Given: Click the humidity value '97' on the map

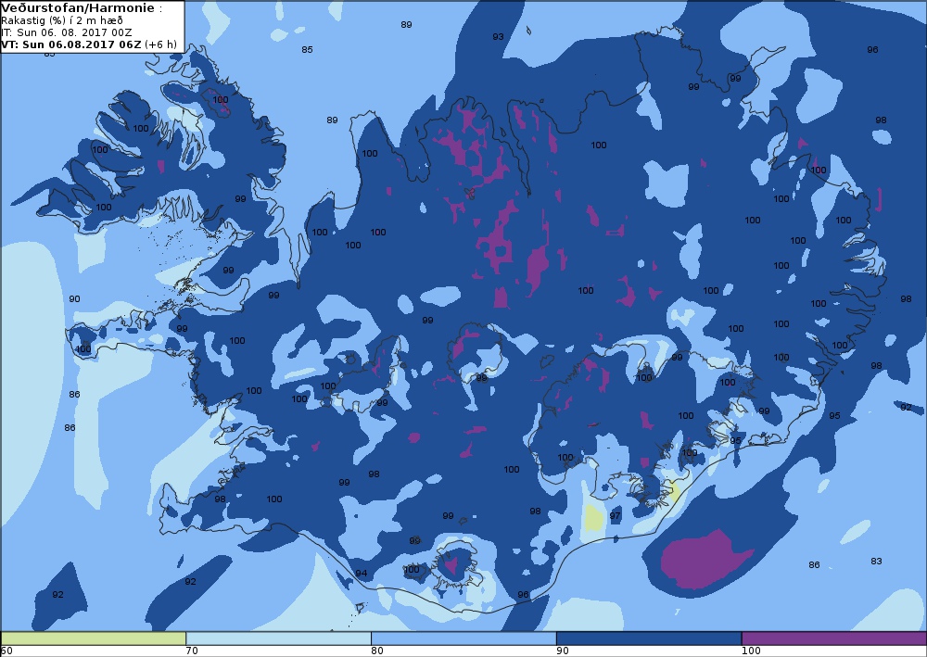Looking at the screenshot, I should click(615, 516).
